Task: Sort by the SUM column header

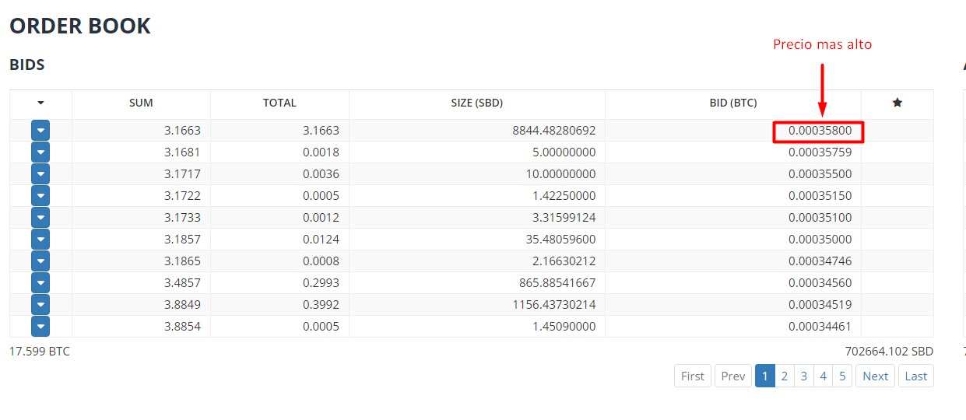Action: point(141,103)
